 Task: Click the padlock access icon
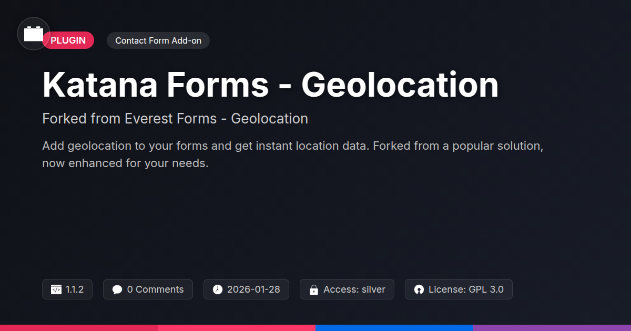(x=314, y=289)
